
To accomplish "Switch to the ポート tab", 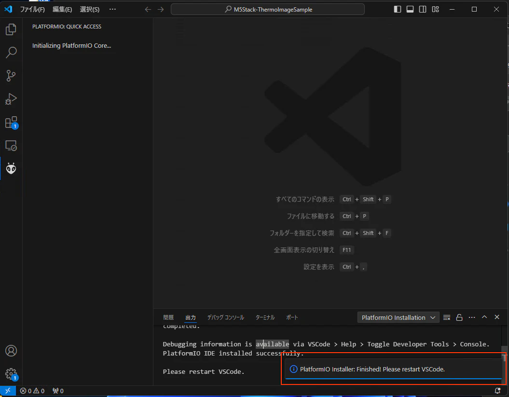I will [292, 317].
